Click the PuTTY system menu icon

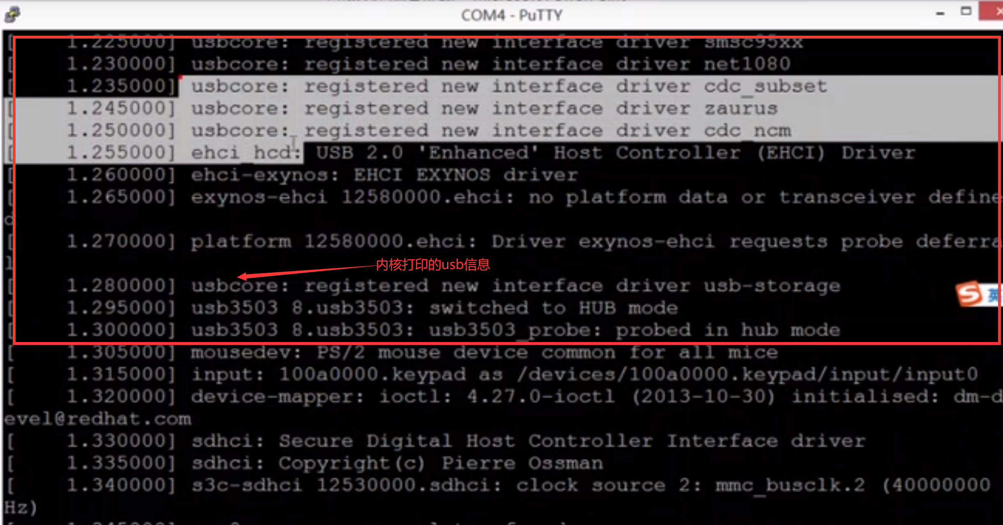click(12, 14)
